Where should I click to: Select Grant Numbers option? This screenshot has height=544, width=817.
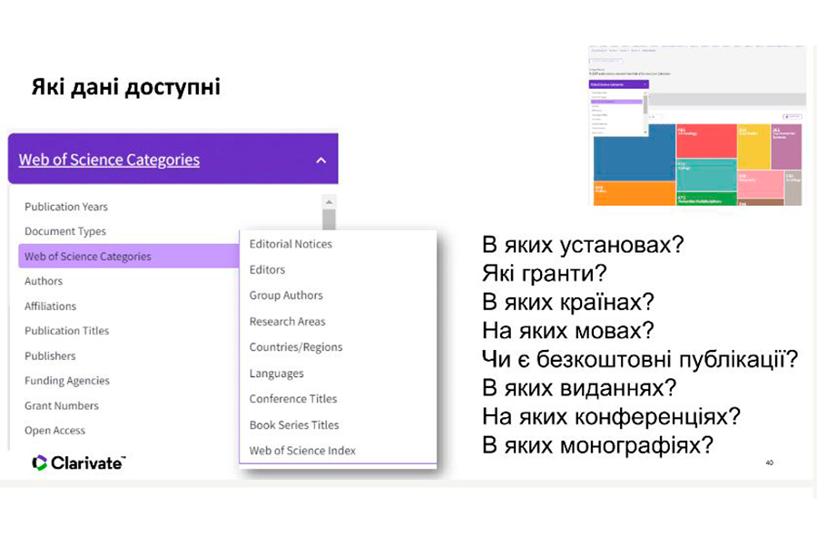[x=62, y=405]
